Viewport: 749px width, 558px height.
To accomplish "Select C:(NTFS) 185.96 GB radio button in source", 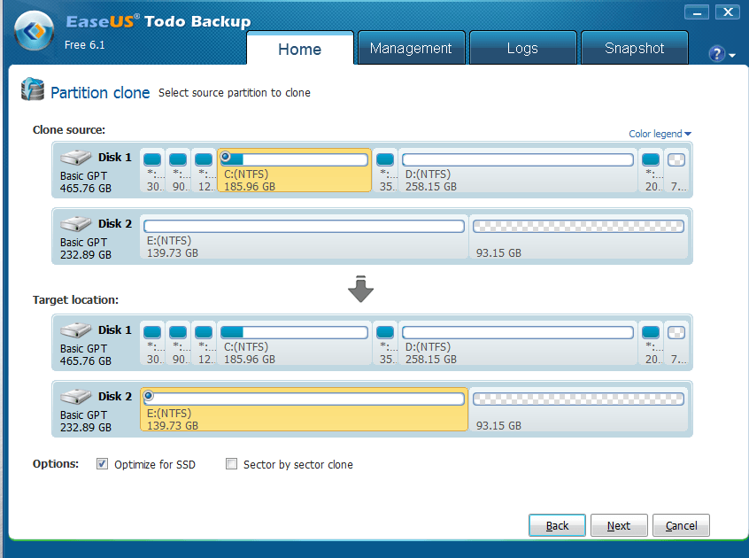I will pos(226,156).
